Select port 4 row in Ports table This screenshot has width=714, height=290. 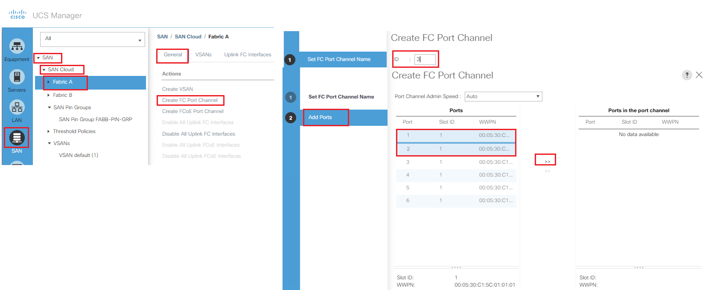click(456, 175)
